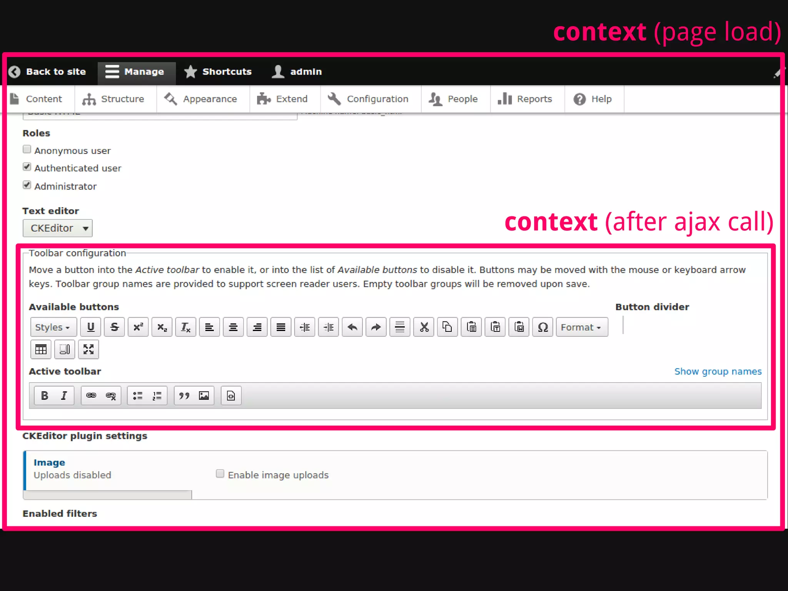
Task: Click the Paste from Word button
Action: pyautogui.click(x=519, y=327)
